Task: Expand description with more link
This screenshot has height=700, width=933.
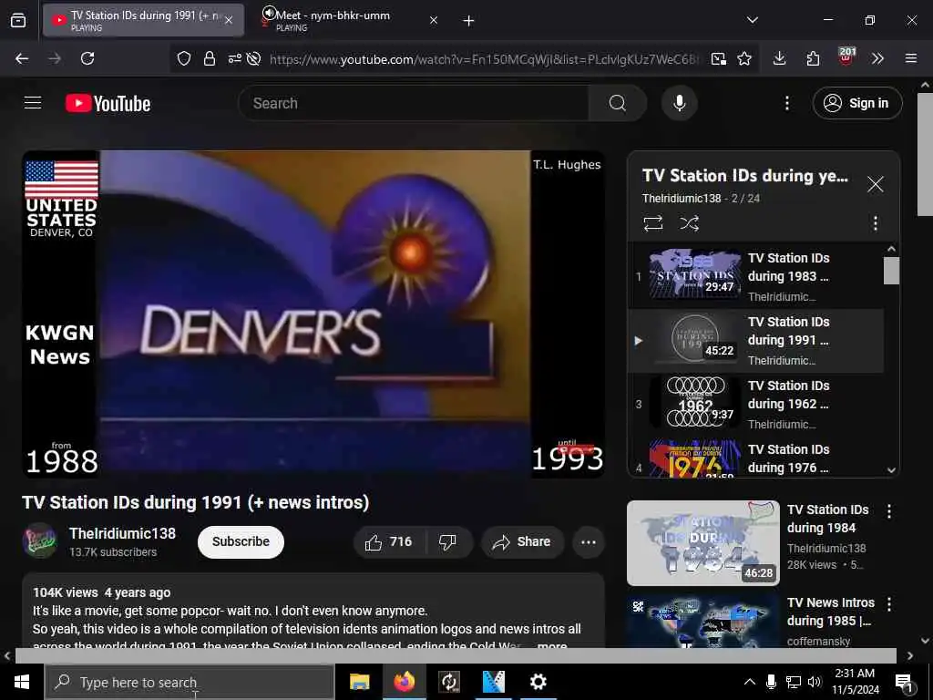Action: click(x=551, y=645)
